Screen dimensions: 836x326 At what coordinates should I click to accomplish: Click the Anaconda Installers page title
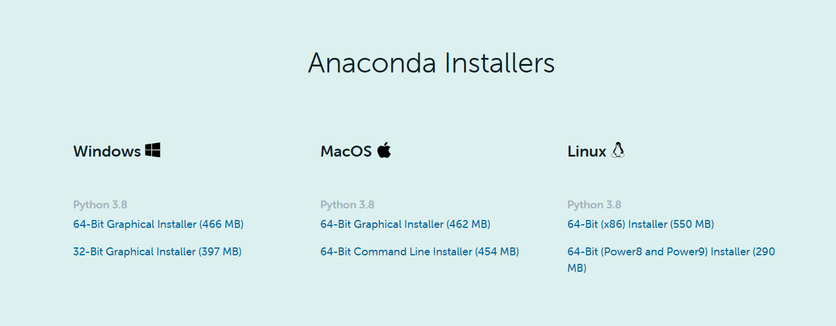coord(431,63)
